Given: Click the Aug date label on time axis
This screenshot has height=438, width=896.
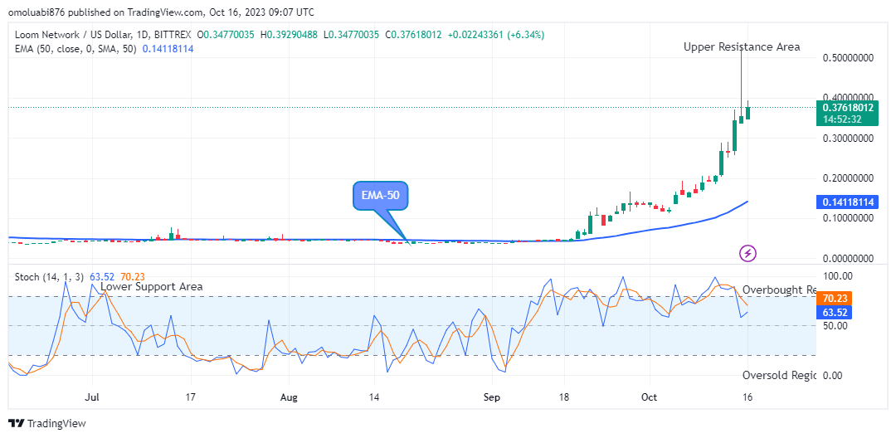Looking at the screenshot, I should pyautogui.click(x=290, y=397).
